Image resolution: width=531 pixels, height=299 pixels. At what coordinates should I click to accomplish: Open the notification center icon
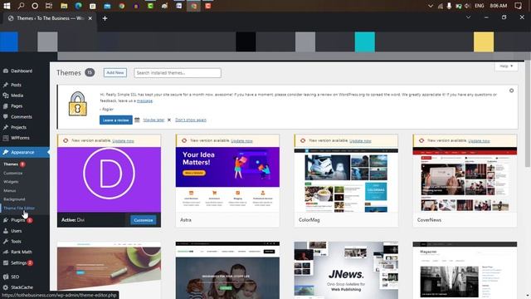(518, 6)
